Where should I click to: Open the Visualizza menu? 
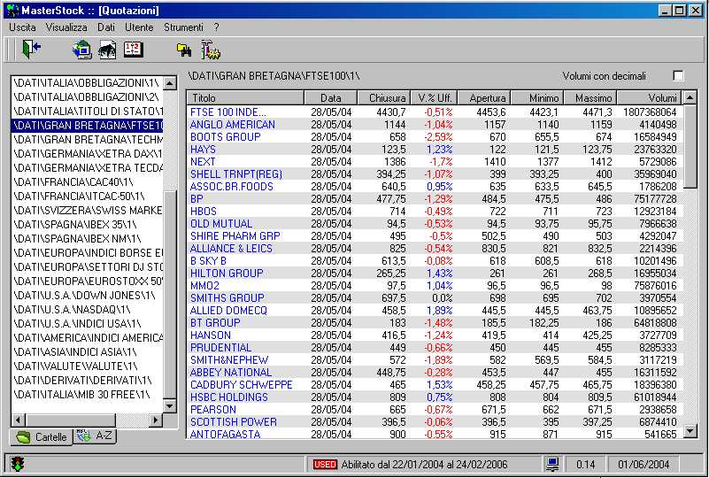[66, 27]
